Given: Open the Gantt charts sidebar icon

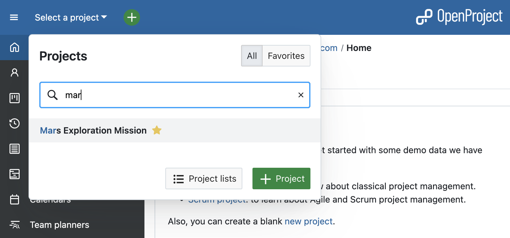Looking at the screenshot, I should tap(15, 174).
